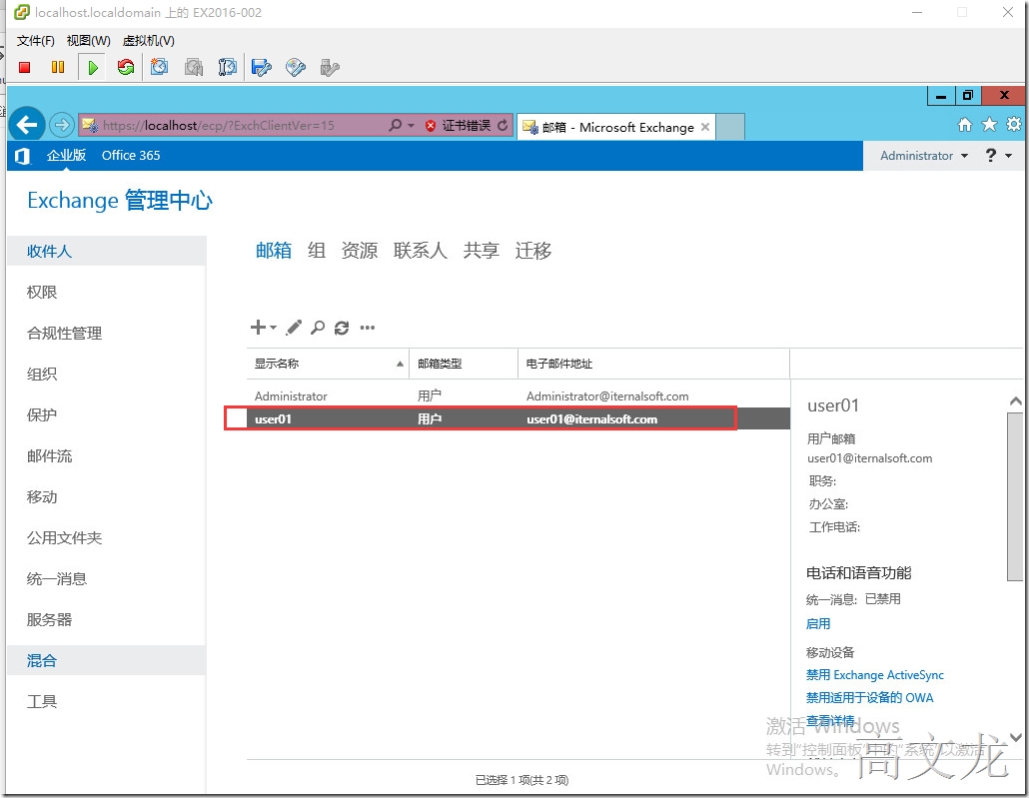Click the VM power off stop icon
Viewport: 1029px width, 798px height.
25,67
